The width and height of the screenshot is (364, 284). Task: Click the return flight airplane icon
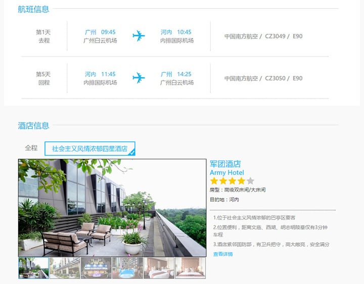139,78
